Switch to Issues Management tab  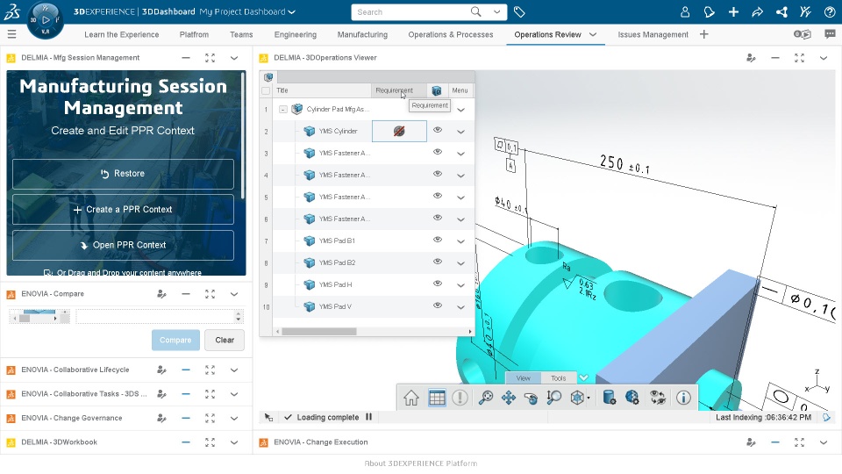(x=653, y=34)
